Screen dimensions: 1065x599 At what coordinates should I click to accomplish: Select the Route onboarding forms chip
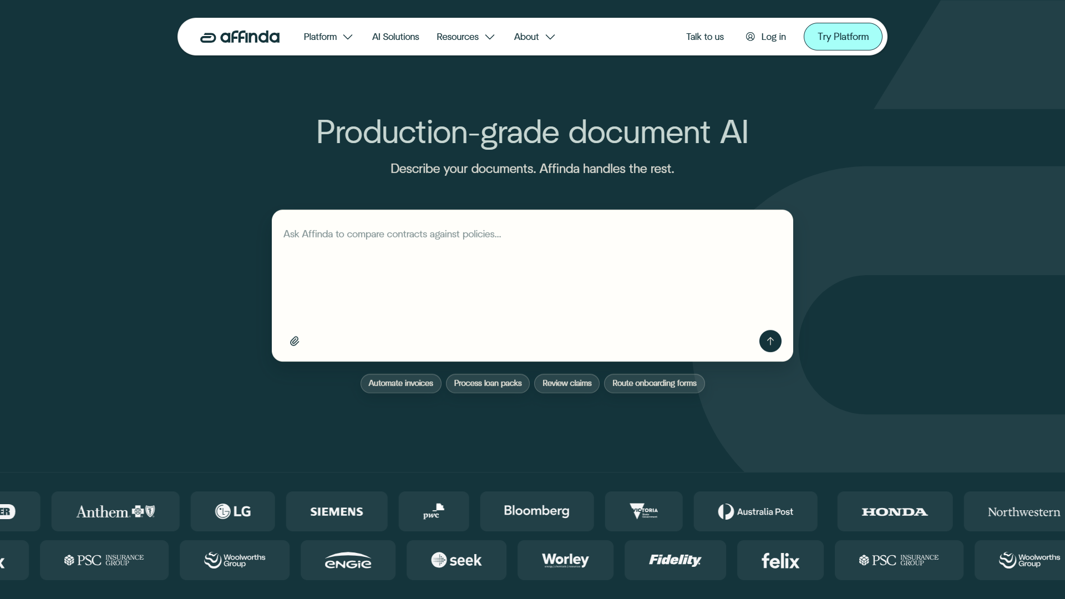(x=655, y=383)
